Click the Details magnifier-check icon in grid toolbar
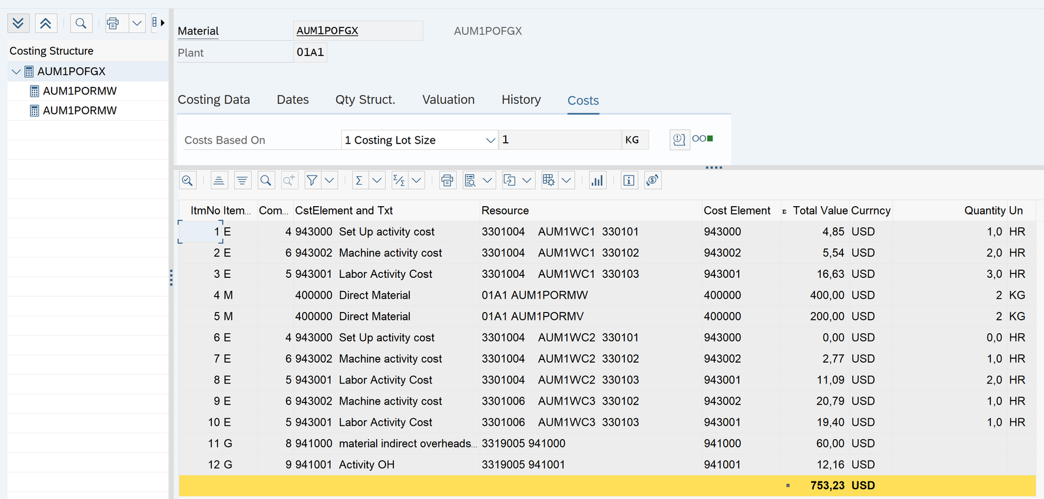This screenshot has width=1044, height=499. (x=188, y=181)
